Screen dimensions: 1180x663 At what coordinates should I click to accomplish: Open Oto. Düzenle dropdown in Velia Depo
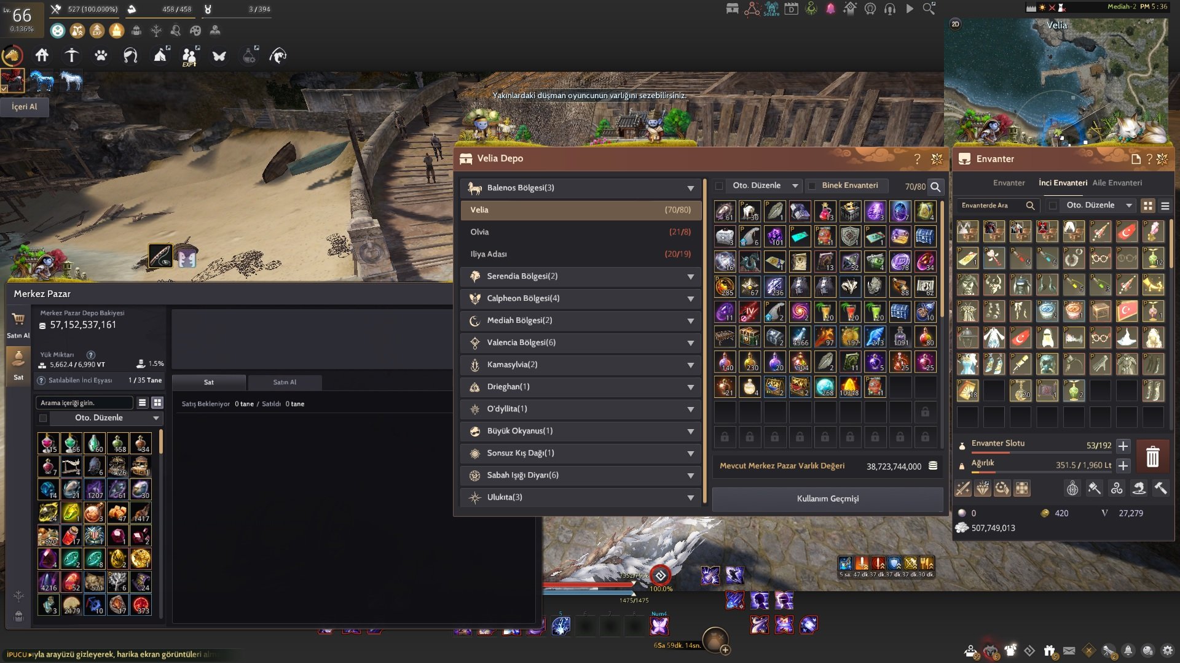[765, 186]
